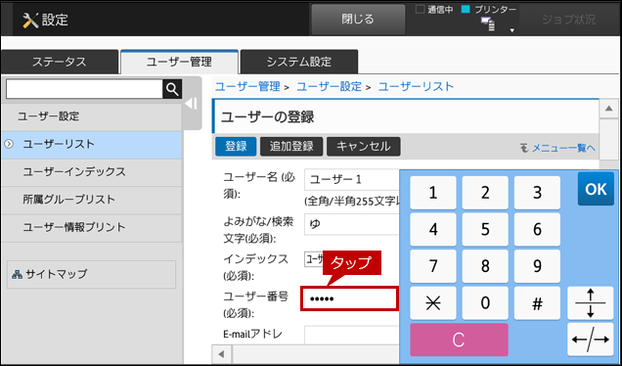The height and width of the screenshot is (366, 622).
Task: Expand the printer status dropdown arrow
Action: 511,30
